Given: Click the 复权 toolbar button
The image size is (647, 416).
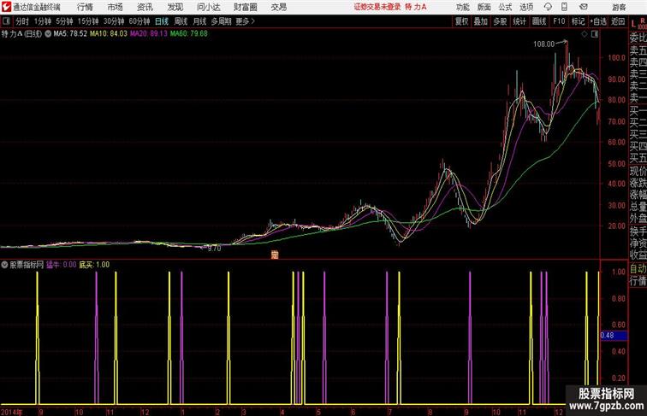Looking at the screenshot, I should click(x=462, y=21).
